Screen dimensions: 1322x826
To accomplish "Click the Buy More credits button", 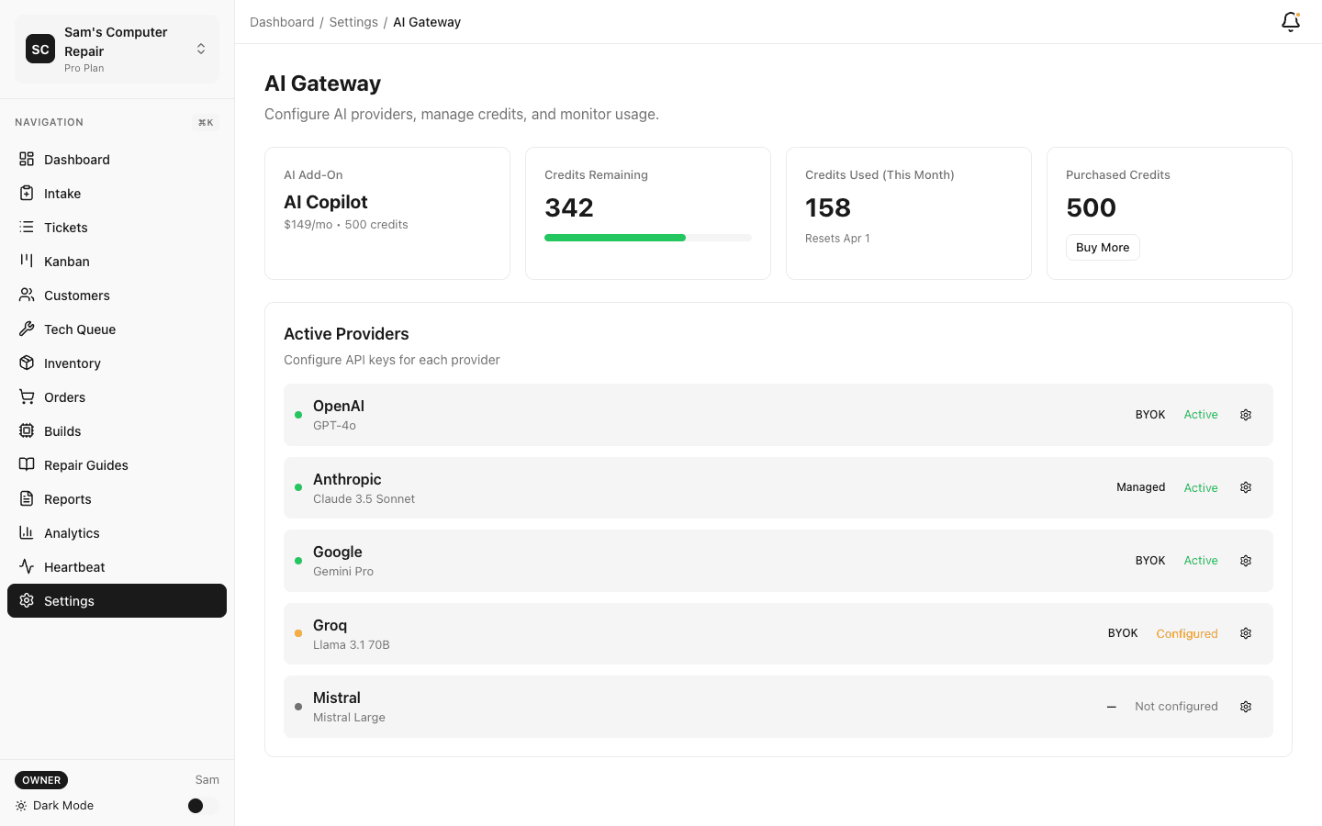I will 1102,247.
